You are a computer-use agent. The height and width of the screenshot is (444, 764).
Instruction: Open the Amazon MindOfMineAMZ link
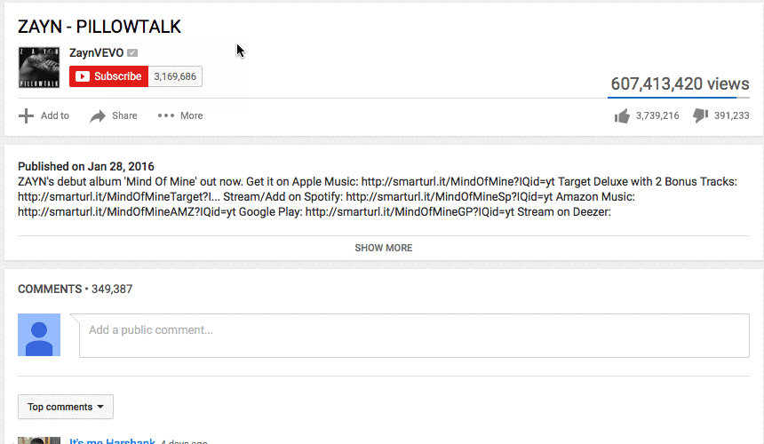point(127,211)
